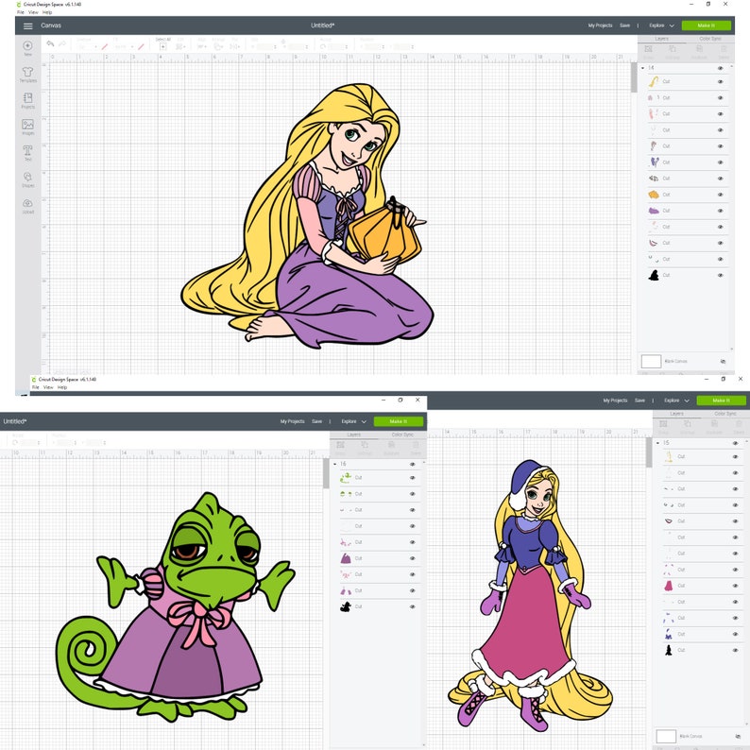Click Save in winter Rapunzel window
The width and height of the screenshot is (750, 750).
point(639,401)
